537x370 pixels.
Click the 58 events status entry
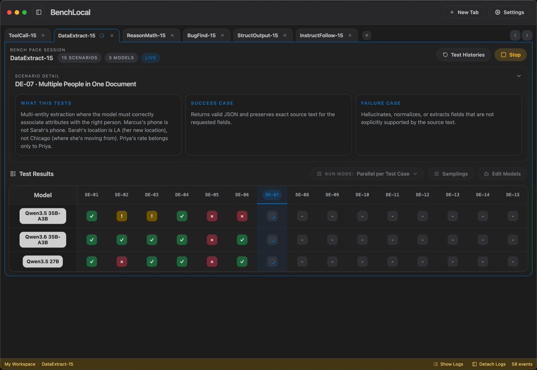[x=522, y=364]
